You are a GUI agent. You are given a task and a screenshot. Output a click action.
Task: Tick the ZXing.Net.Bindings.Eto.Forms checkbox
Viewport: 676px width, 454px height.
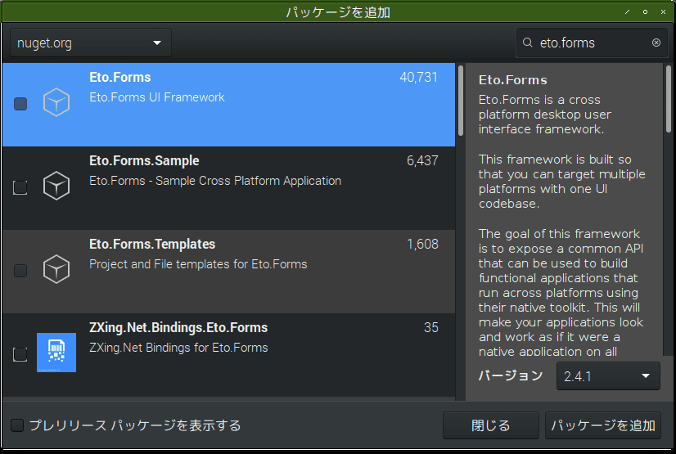(x=20, y=354)
